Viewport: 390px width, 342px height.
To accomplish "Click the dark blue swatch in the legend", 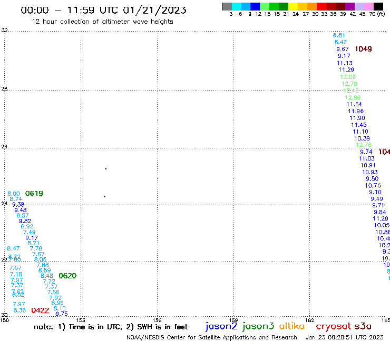I will [x=255, y=6].
